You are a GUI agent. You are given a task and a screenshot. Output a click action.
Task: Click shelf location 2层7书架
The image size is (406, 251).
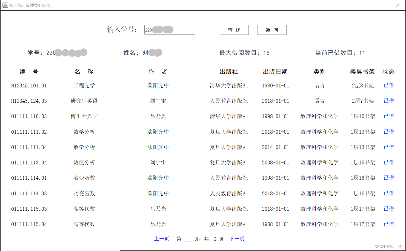click(x=363, y=101)
